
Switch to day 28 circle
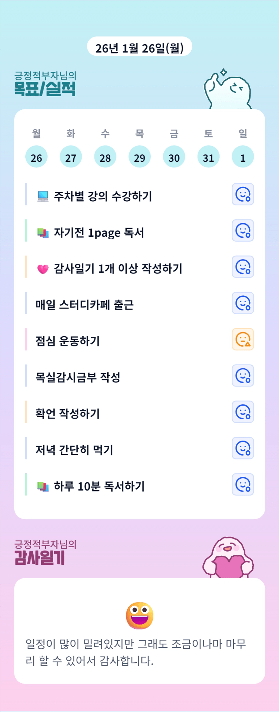coord(105,157)
